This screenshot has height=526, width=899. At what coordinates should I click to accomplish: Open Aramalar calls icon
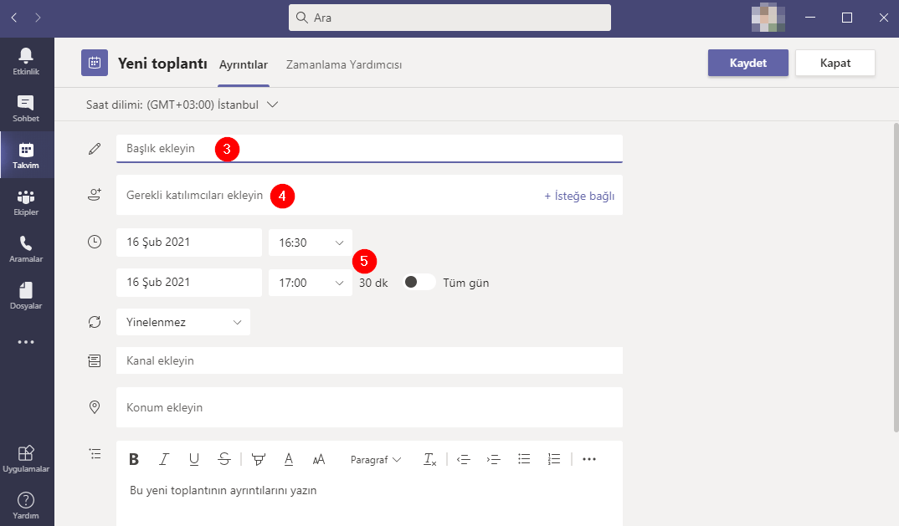coord(26,248)
